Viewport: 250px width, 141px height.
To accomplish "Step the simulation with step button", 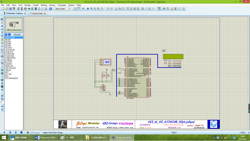I will pyautogui.click(x=10, y=132).
